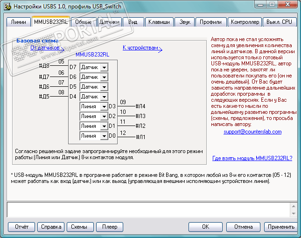Switch to the Линии tab
Screen dimensions: 301x238
pos(18,22)
